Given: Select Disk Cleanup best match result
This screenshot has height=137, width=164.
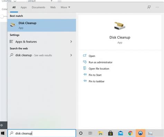Looking at the screenshot, I should pyautogui.click(x=42, y=25).
